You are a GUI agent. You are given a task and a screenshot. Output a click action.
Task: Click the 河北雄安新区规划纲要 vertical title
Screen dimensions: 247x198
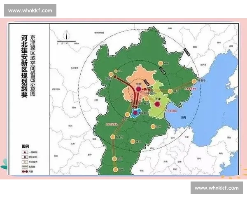(x=25, y=66)
